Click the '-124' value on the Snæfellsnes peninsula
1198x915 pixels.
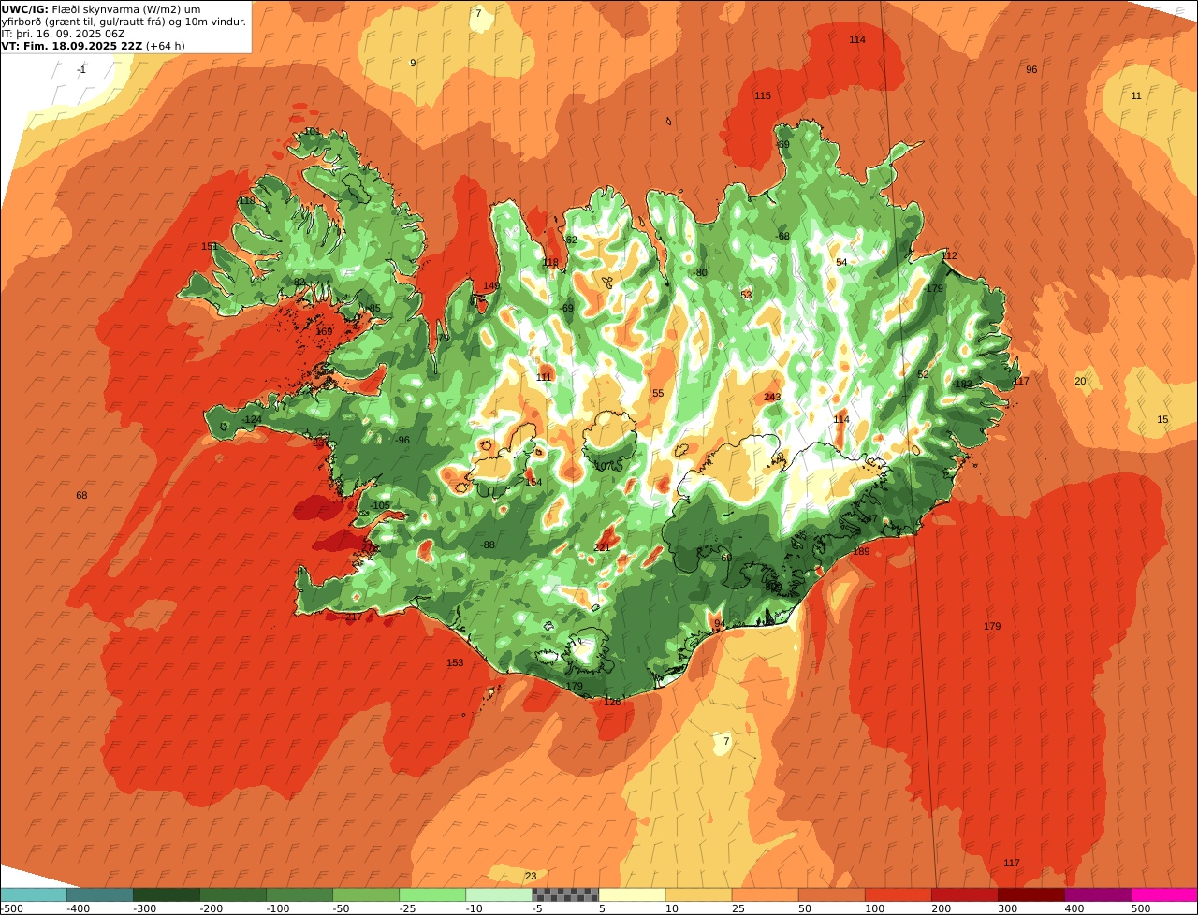251,420
